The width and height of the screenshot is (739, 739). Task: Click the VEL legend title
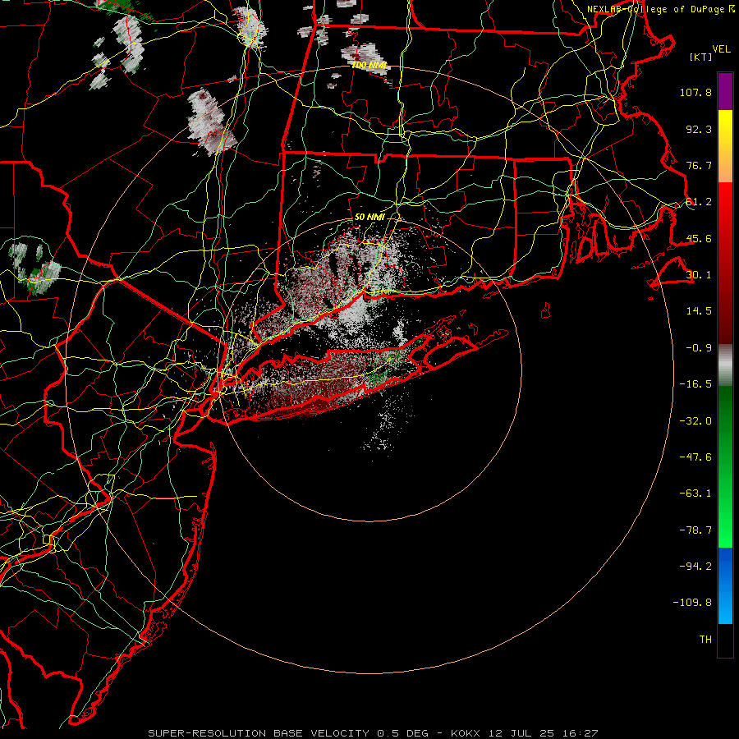click(x=721, y=49)
